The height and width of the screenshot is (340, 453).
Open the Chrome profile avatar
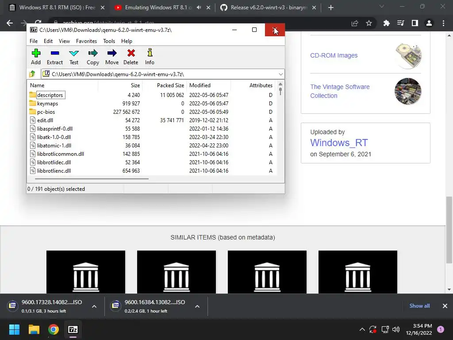tap(429, 23)
